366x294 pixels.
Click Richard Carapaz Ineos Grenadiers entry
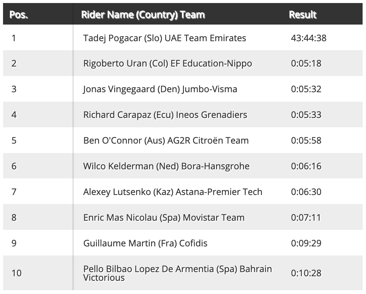(x=165, y=115)
